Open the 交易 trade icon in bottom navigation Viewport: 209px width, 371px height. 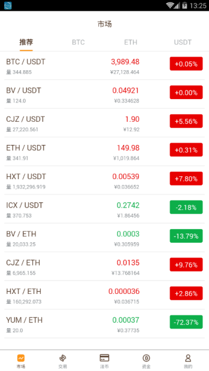63,358
